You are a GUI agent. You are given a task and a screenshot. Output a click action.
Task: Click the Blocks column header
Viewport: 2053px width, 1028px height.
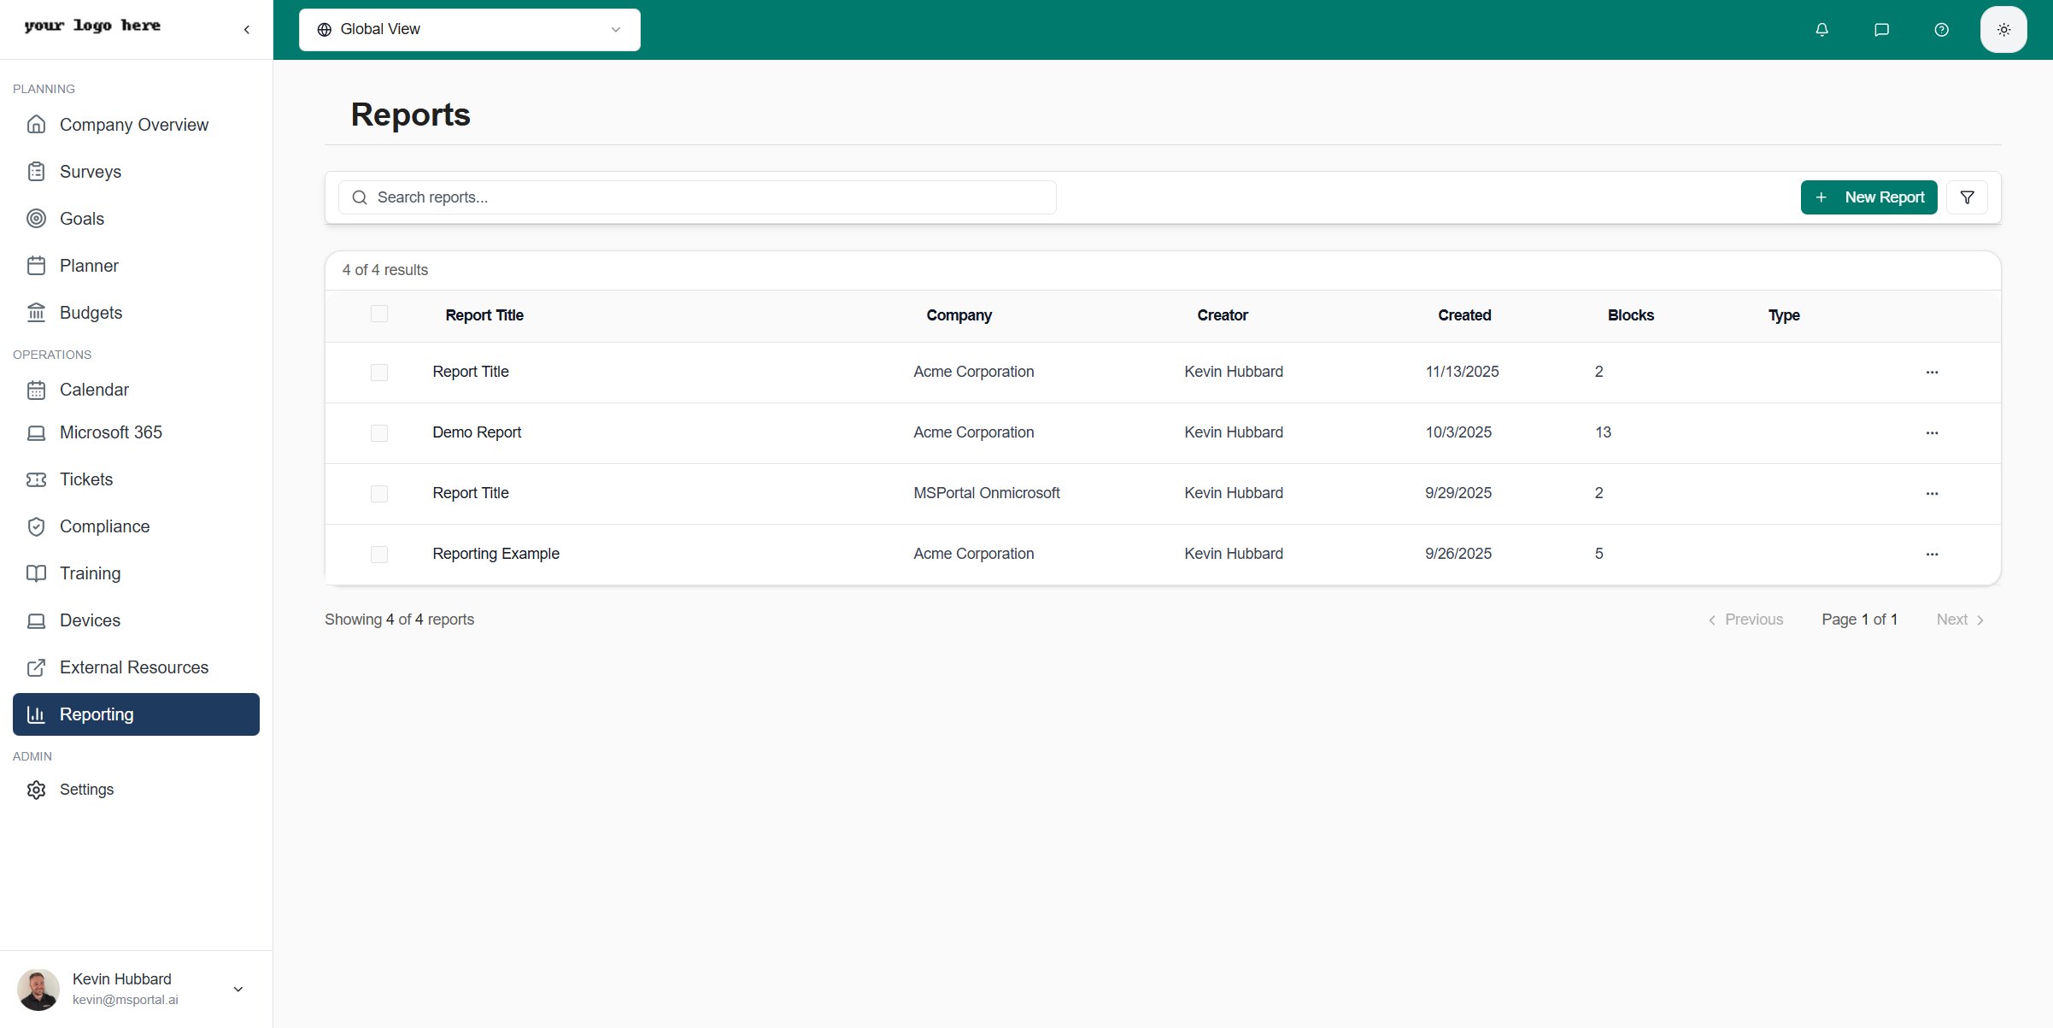coord(1630,315)
